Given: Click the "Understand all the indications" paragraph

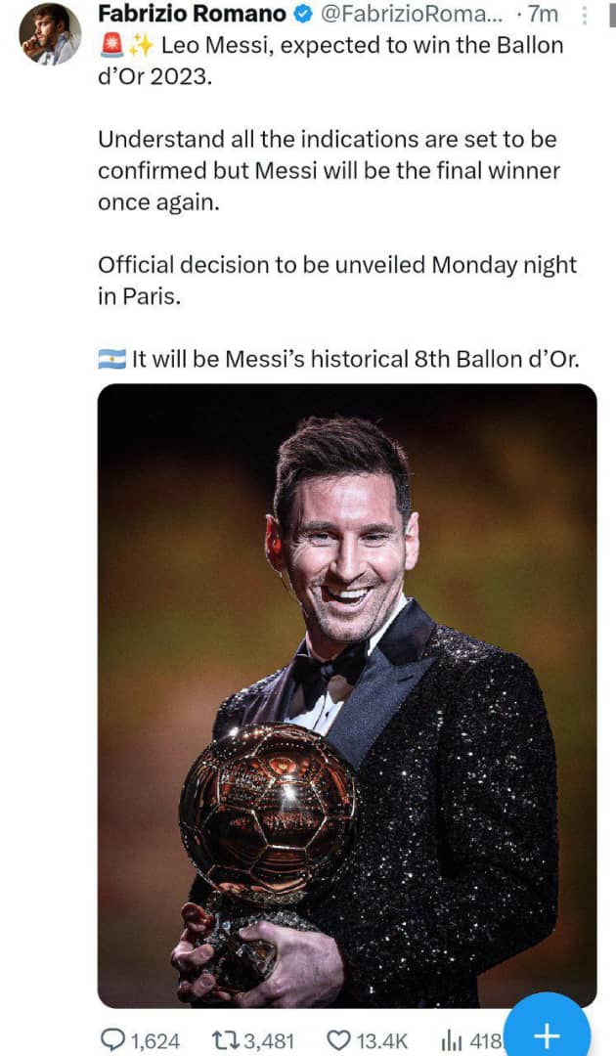Looking at the screenshot, I should 329,171.
